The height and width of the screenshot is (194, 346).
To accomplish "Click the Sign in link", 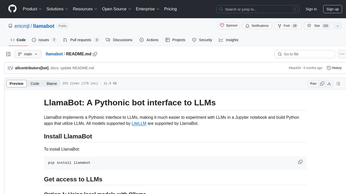I will coord(311,9).
